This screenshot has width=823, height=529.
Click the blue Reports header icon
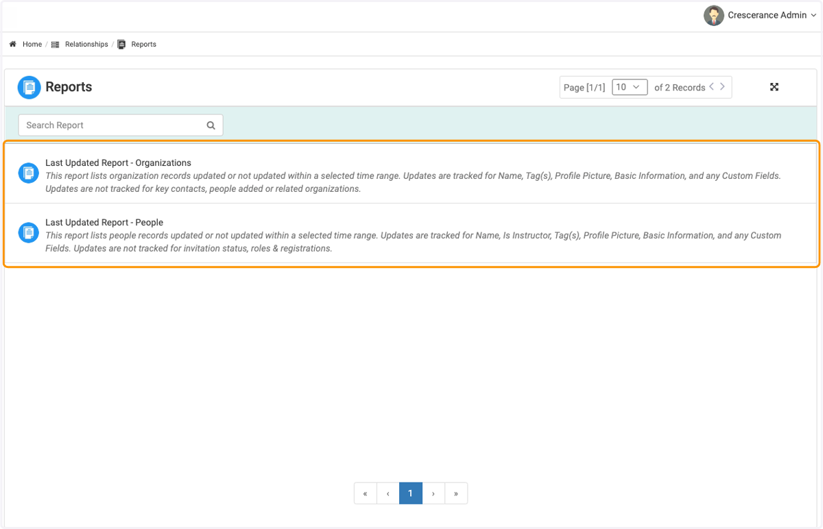(x=29, y=87)
